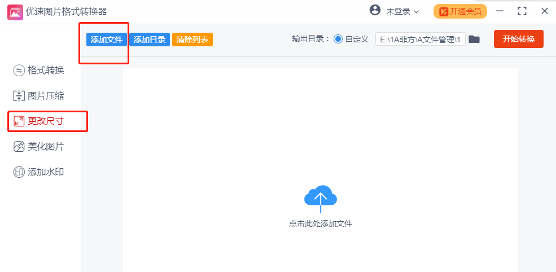Image resolution: width=556 pixels, height=272 pixels.
Task: Click the 优速图片格式转换器 title text
Action: [66, 12]
